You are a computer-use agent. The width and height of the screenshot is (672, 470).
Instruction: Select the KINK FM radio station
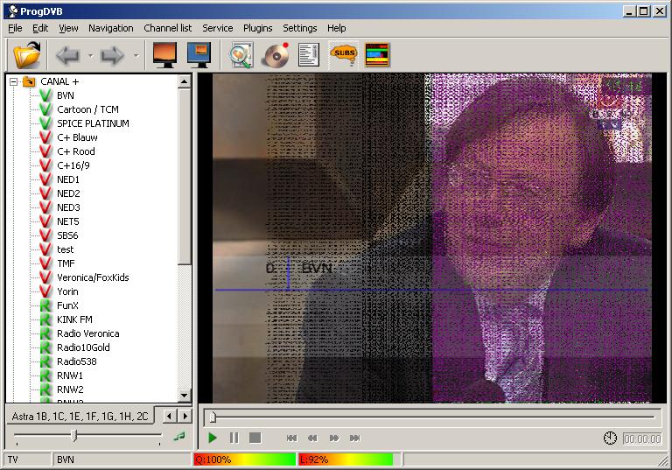(x=74, y=320)
